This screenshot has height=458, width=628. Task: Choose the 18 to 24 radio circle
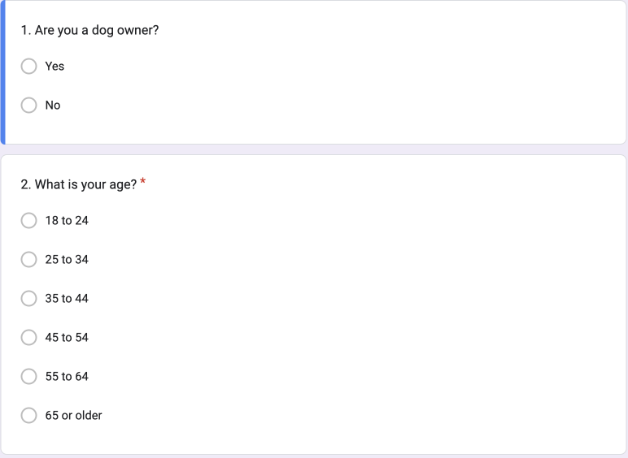(29, 221)
